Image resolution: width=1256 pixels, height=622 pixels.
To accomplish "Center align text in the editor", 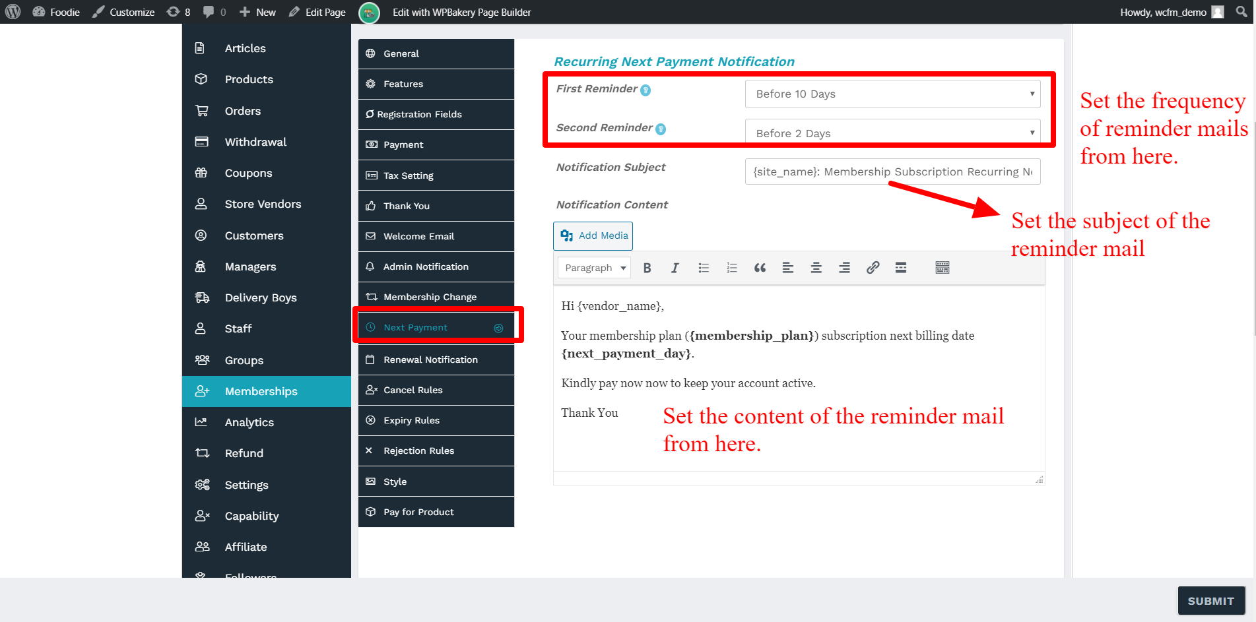I will tap(816, 268).
